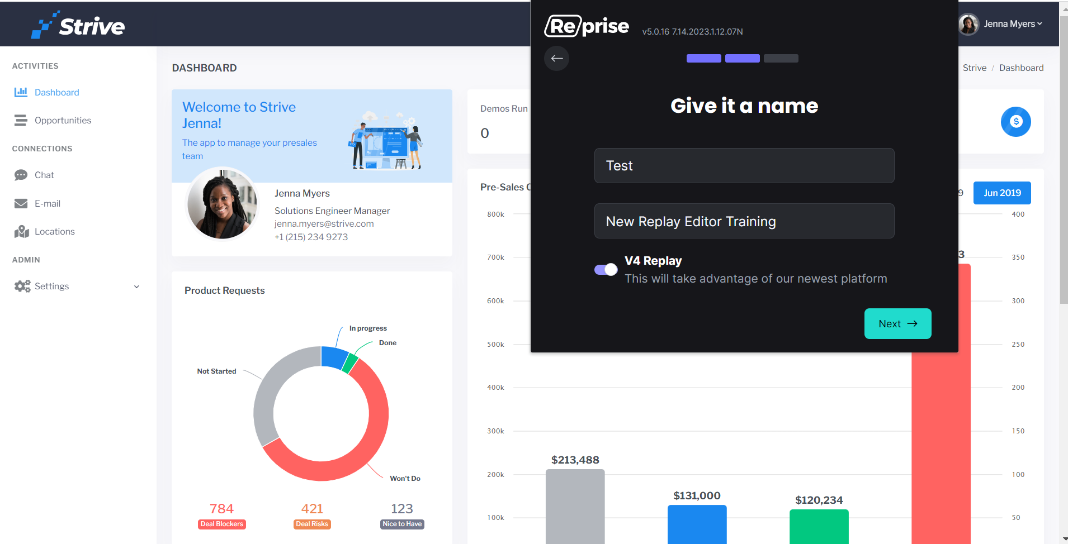Click the back arrow in Reprise panel

[x=556, y=59]
